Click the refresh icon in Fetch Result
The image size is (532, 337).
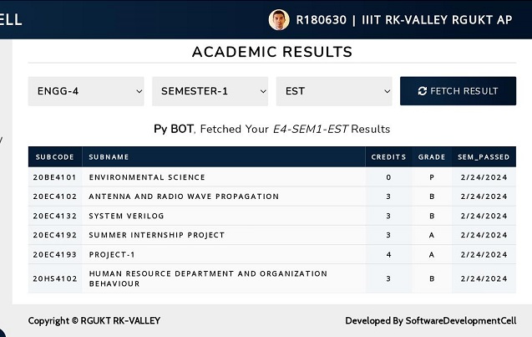[422, 91]
